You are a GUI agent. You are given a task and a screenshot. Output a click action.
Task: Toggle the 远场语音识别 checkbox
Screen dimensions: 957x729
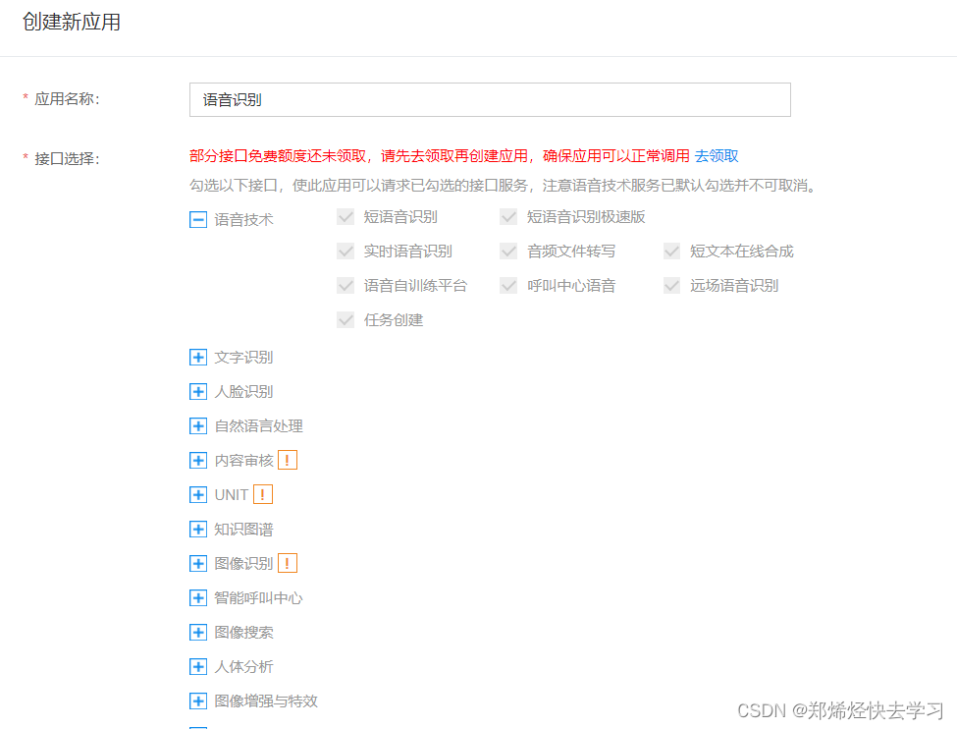coord(672,285)
